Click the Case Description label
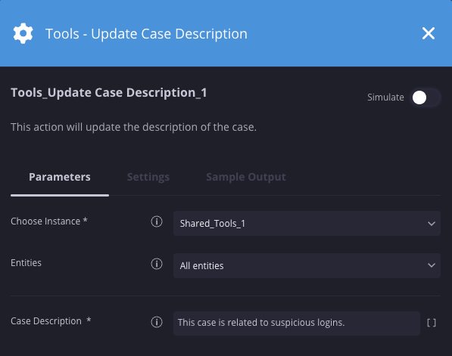Image resolution: width=452 pixels, height=356 pixels. 51,321
